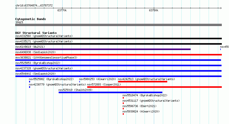
Task: Click the 63770k ruler tick label
Action: (x=62, y=10)
